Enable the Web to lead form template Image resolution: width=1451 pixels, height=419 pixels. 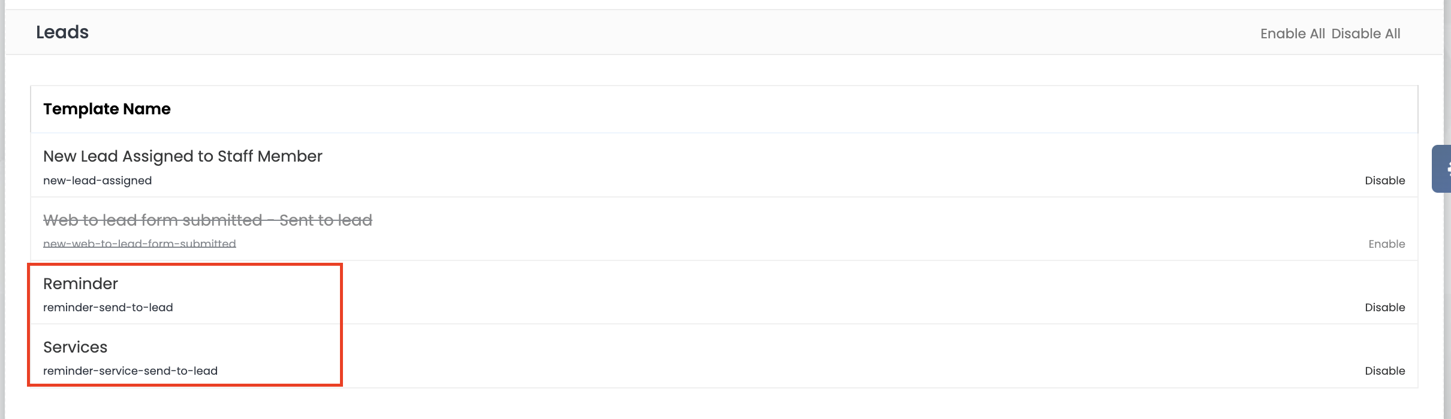[1386, 244]
